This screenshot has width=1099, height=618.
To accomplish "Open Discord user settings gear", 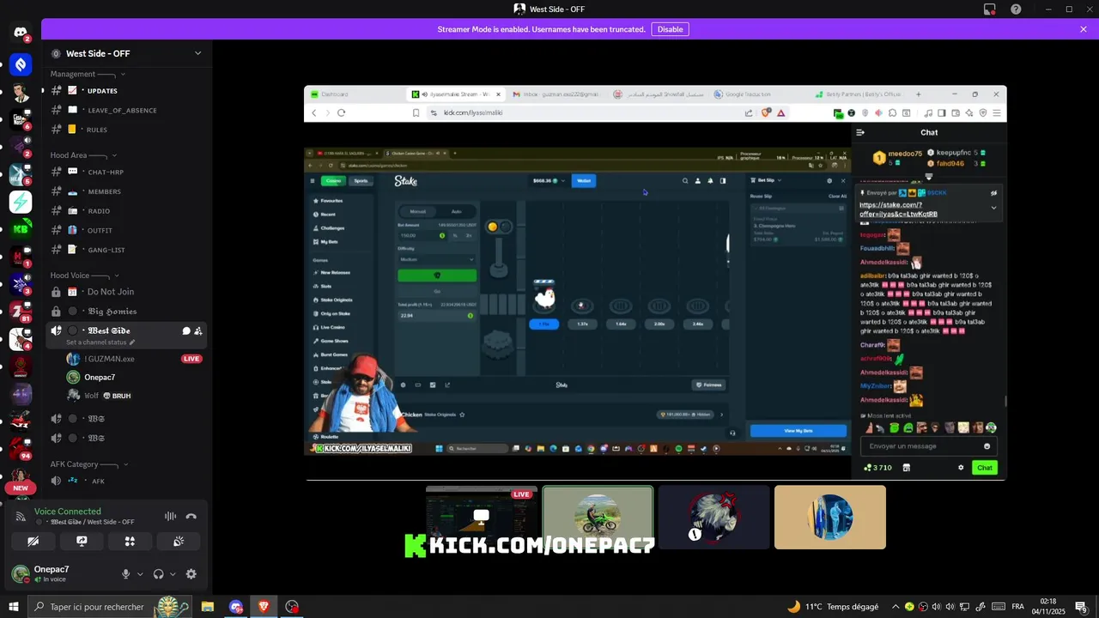I will pyautogui.click(x=191, y=574).
